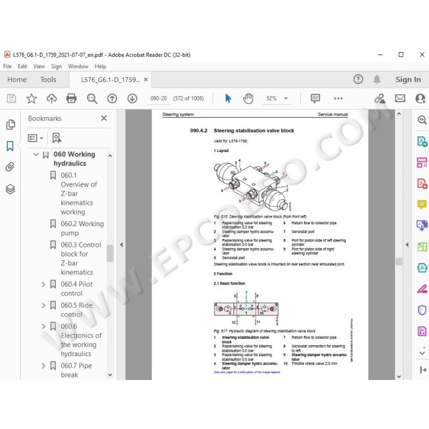
Task: Open share with others person icon
Action: tap(420, 99)
